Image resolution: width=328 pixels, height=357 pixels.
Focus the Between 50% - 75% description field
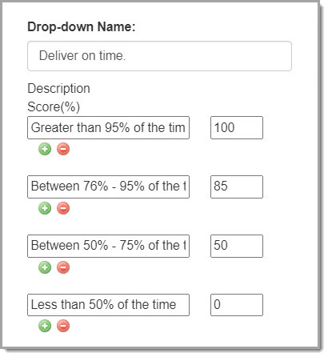click(108, 246)
